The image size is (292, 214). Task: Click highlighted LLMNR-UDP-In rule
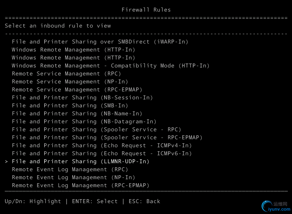tap(81, 162)
